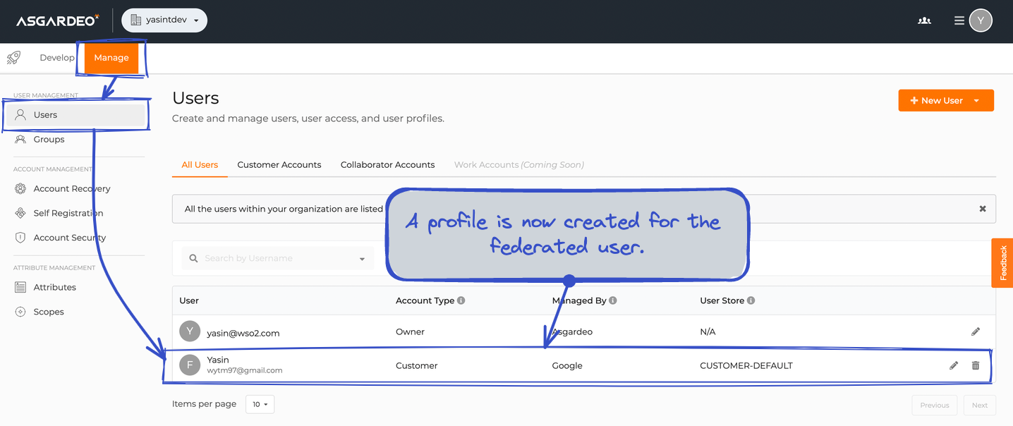
Task: Open the Feedback panel
Action: click(1003, 262)
